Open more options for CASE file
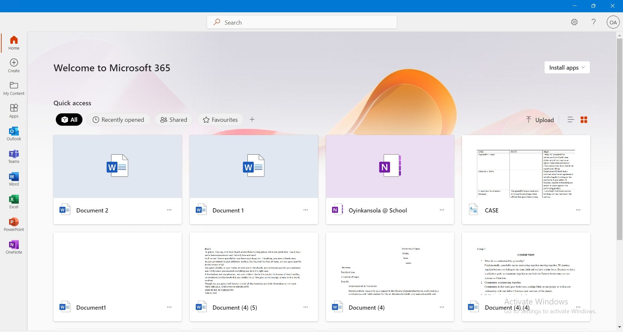Image resolution: width=623 pixels, height=332 pixels. (578, 210)
